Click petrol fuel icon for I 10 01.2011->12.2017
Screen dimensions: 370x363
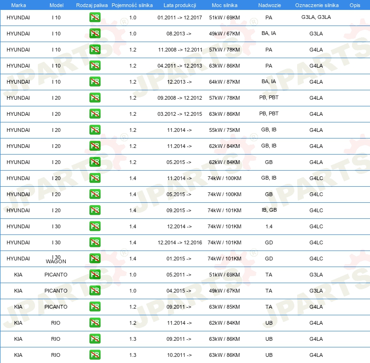tap(95, 17)
